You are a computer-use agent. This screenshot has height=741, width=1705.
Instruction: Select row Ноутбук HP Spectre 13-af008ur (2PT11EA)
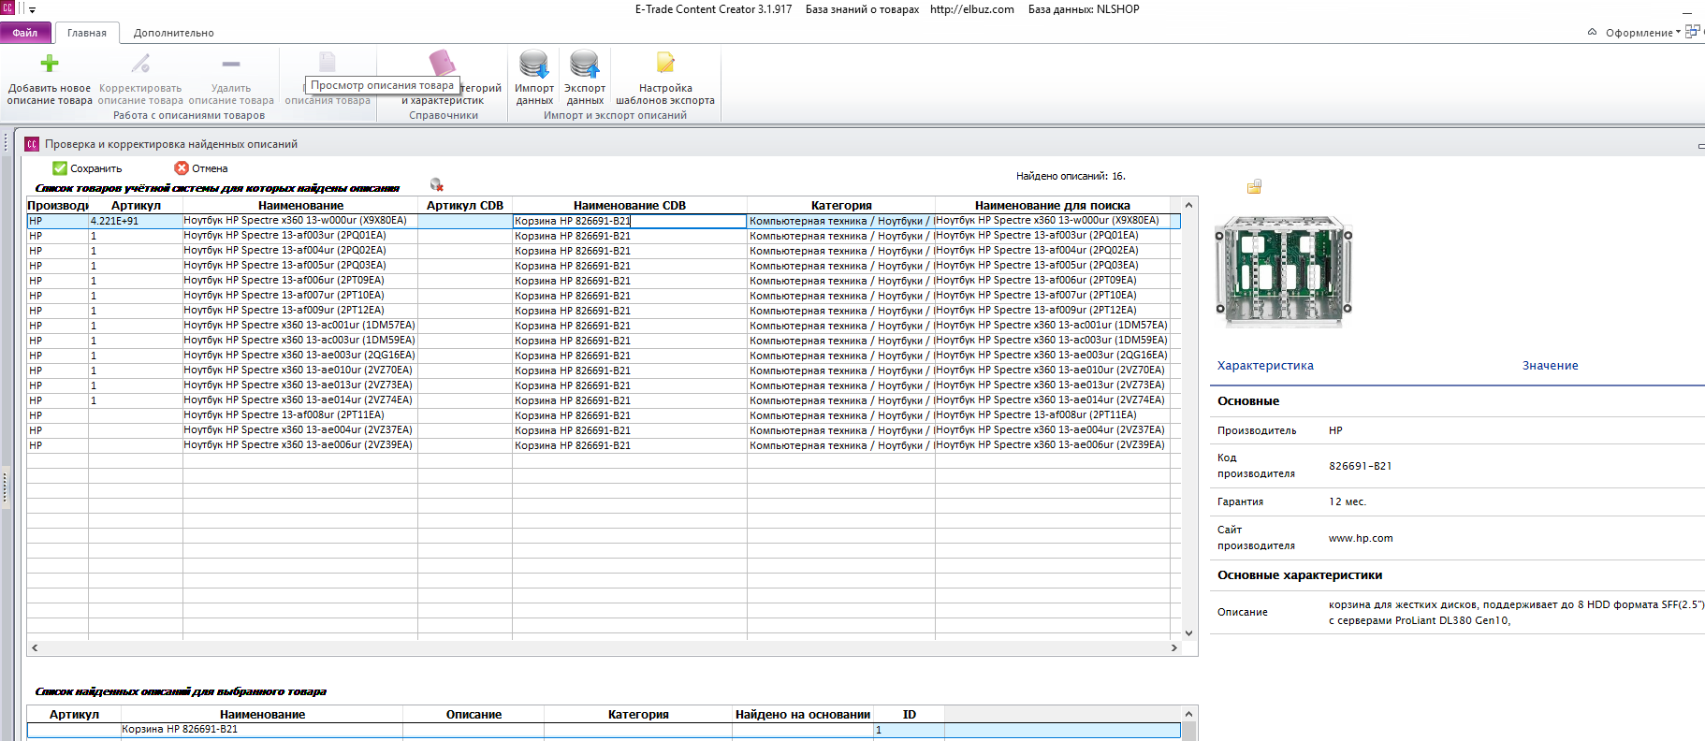coord(604,415)
